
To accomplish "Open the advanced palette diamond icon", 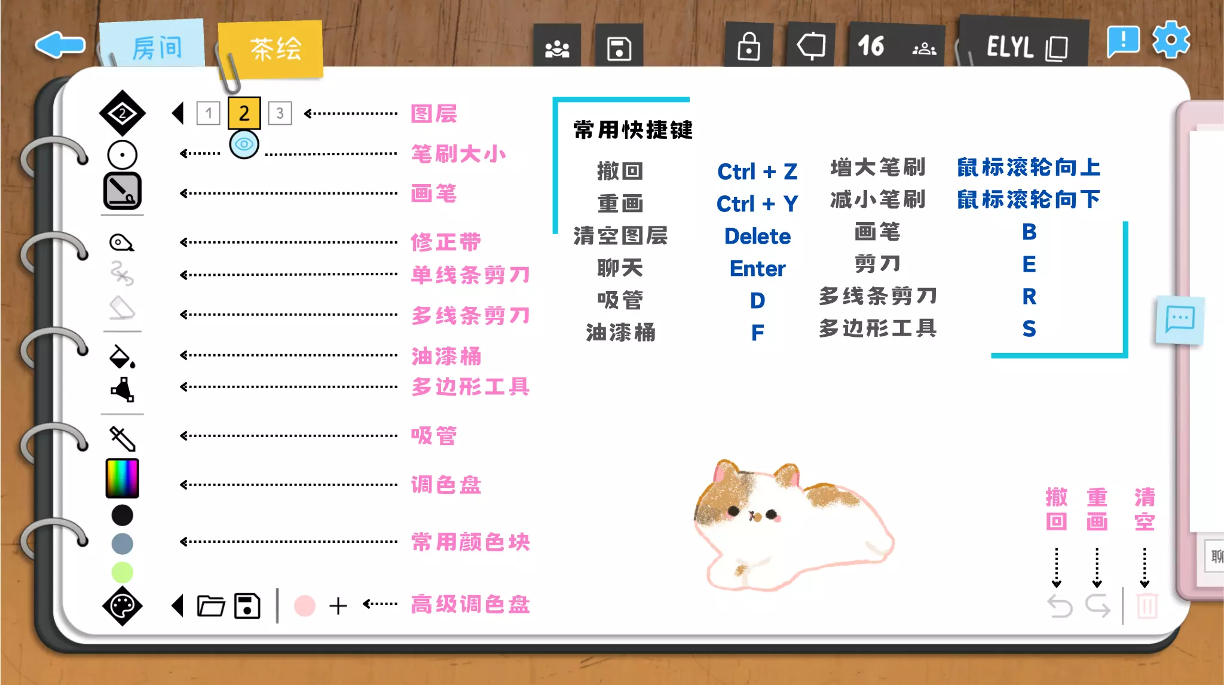I will [123, 606].
